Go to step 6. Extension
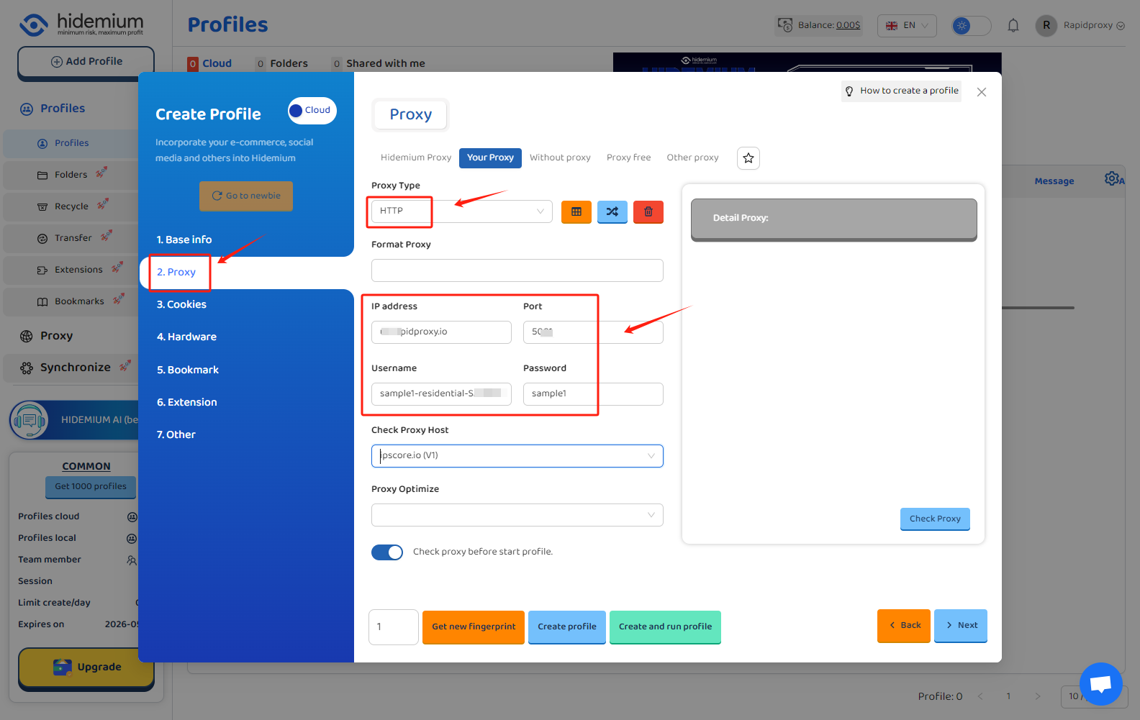This screenshot has height=720, width=1140. click(x=187, y=403)
